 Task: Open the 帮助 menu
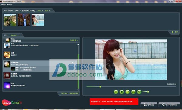click(10, 5)
